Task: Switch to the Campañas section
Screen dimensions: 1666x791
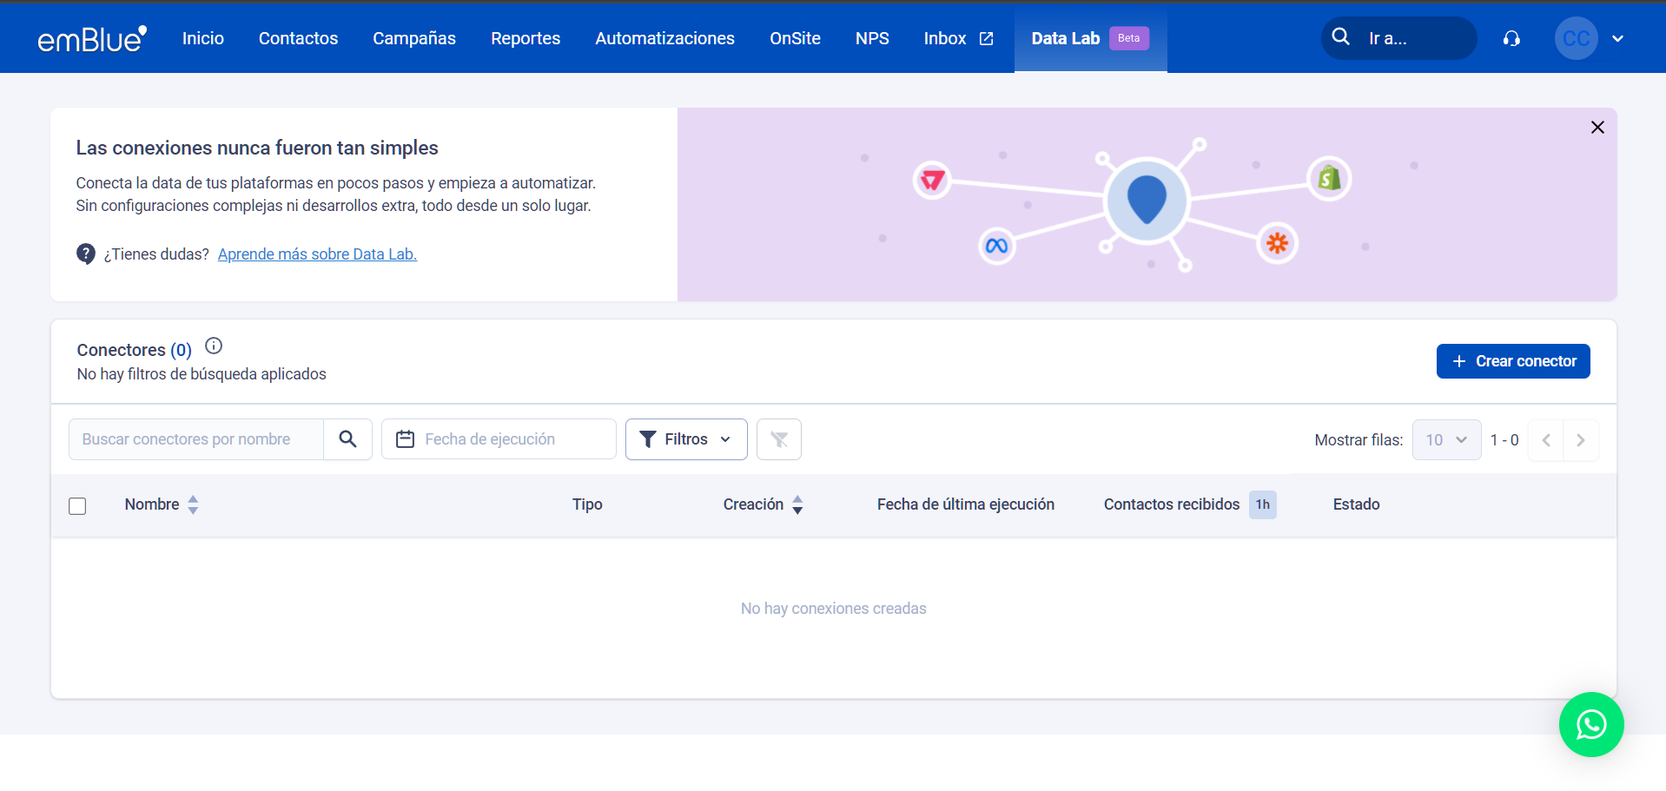Action: click(414, 39)
